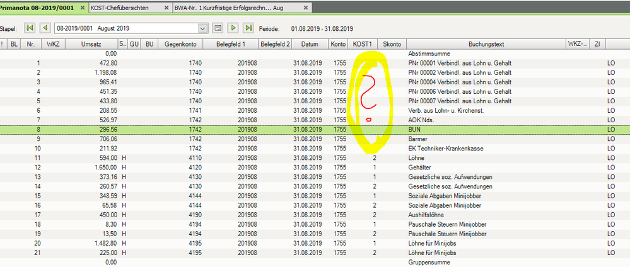Jump to the last Stapel batch
Screen dimensions: 630x267
point(248,28)
